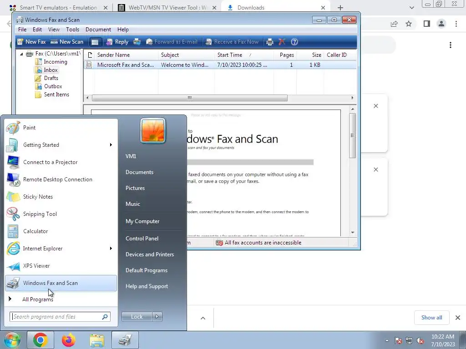Sort by Pages column header
Viewport: 466px width, 349px height.
285,55
